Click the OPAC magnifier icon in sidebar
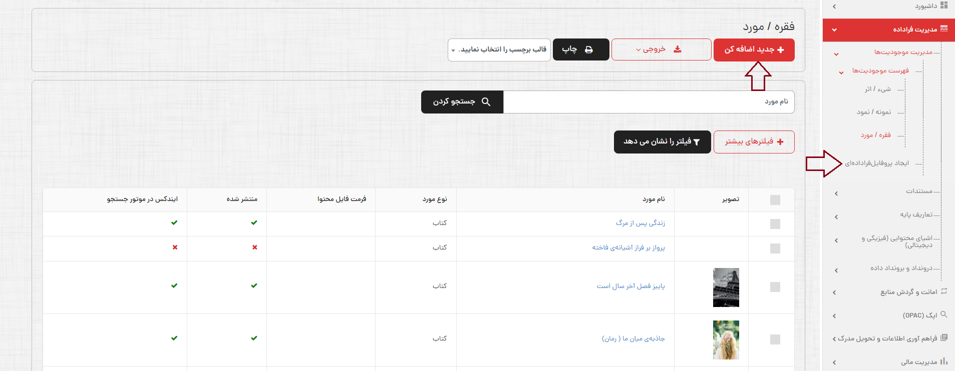Image resolution: width=955 pixels, height=371 pixels. (x=944, y=314)
